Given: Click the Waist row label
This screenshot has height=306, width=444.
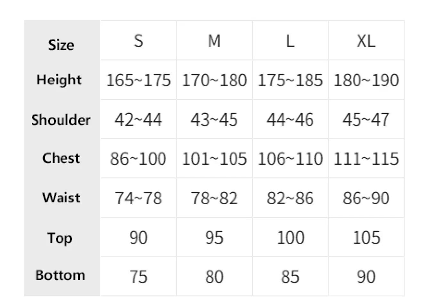Looking at the screenshot, I should point(61,198).
